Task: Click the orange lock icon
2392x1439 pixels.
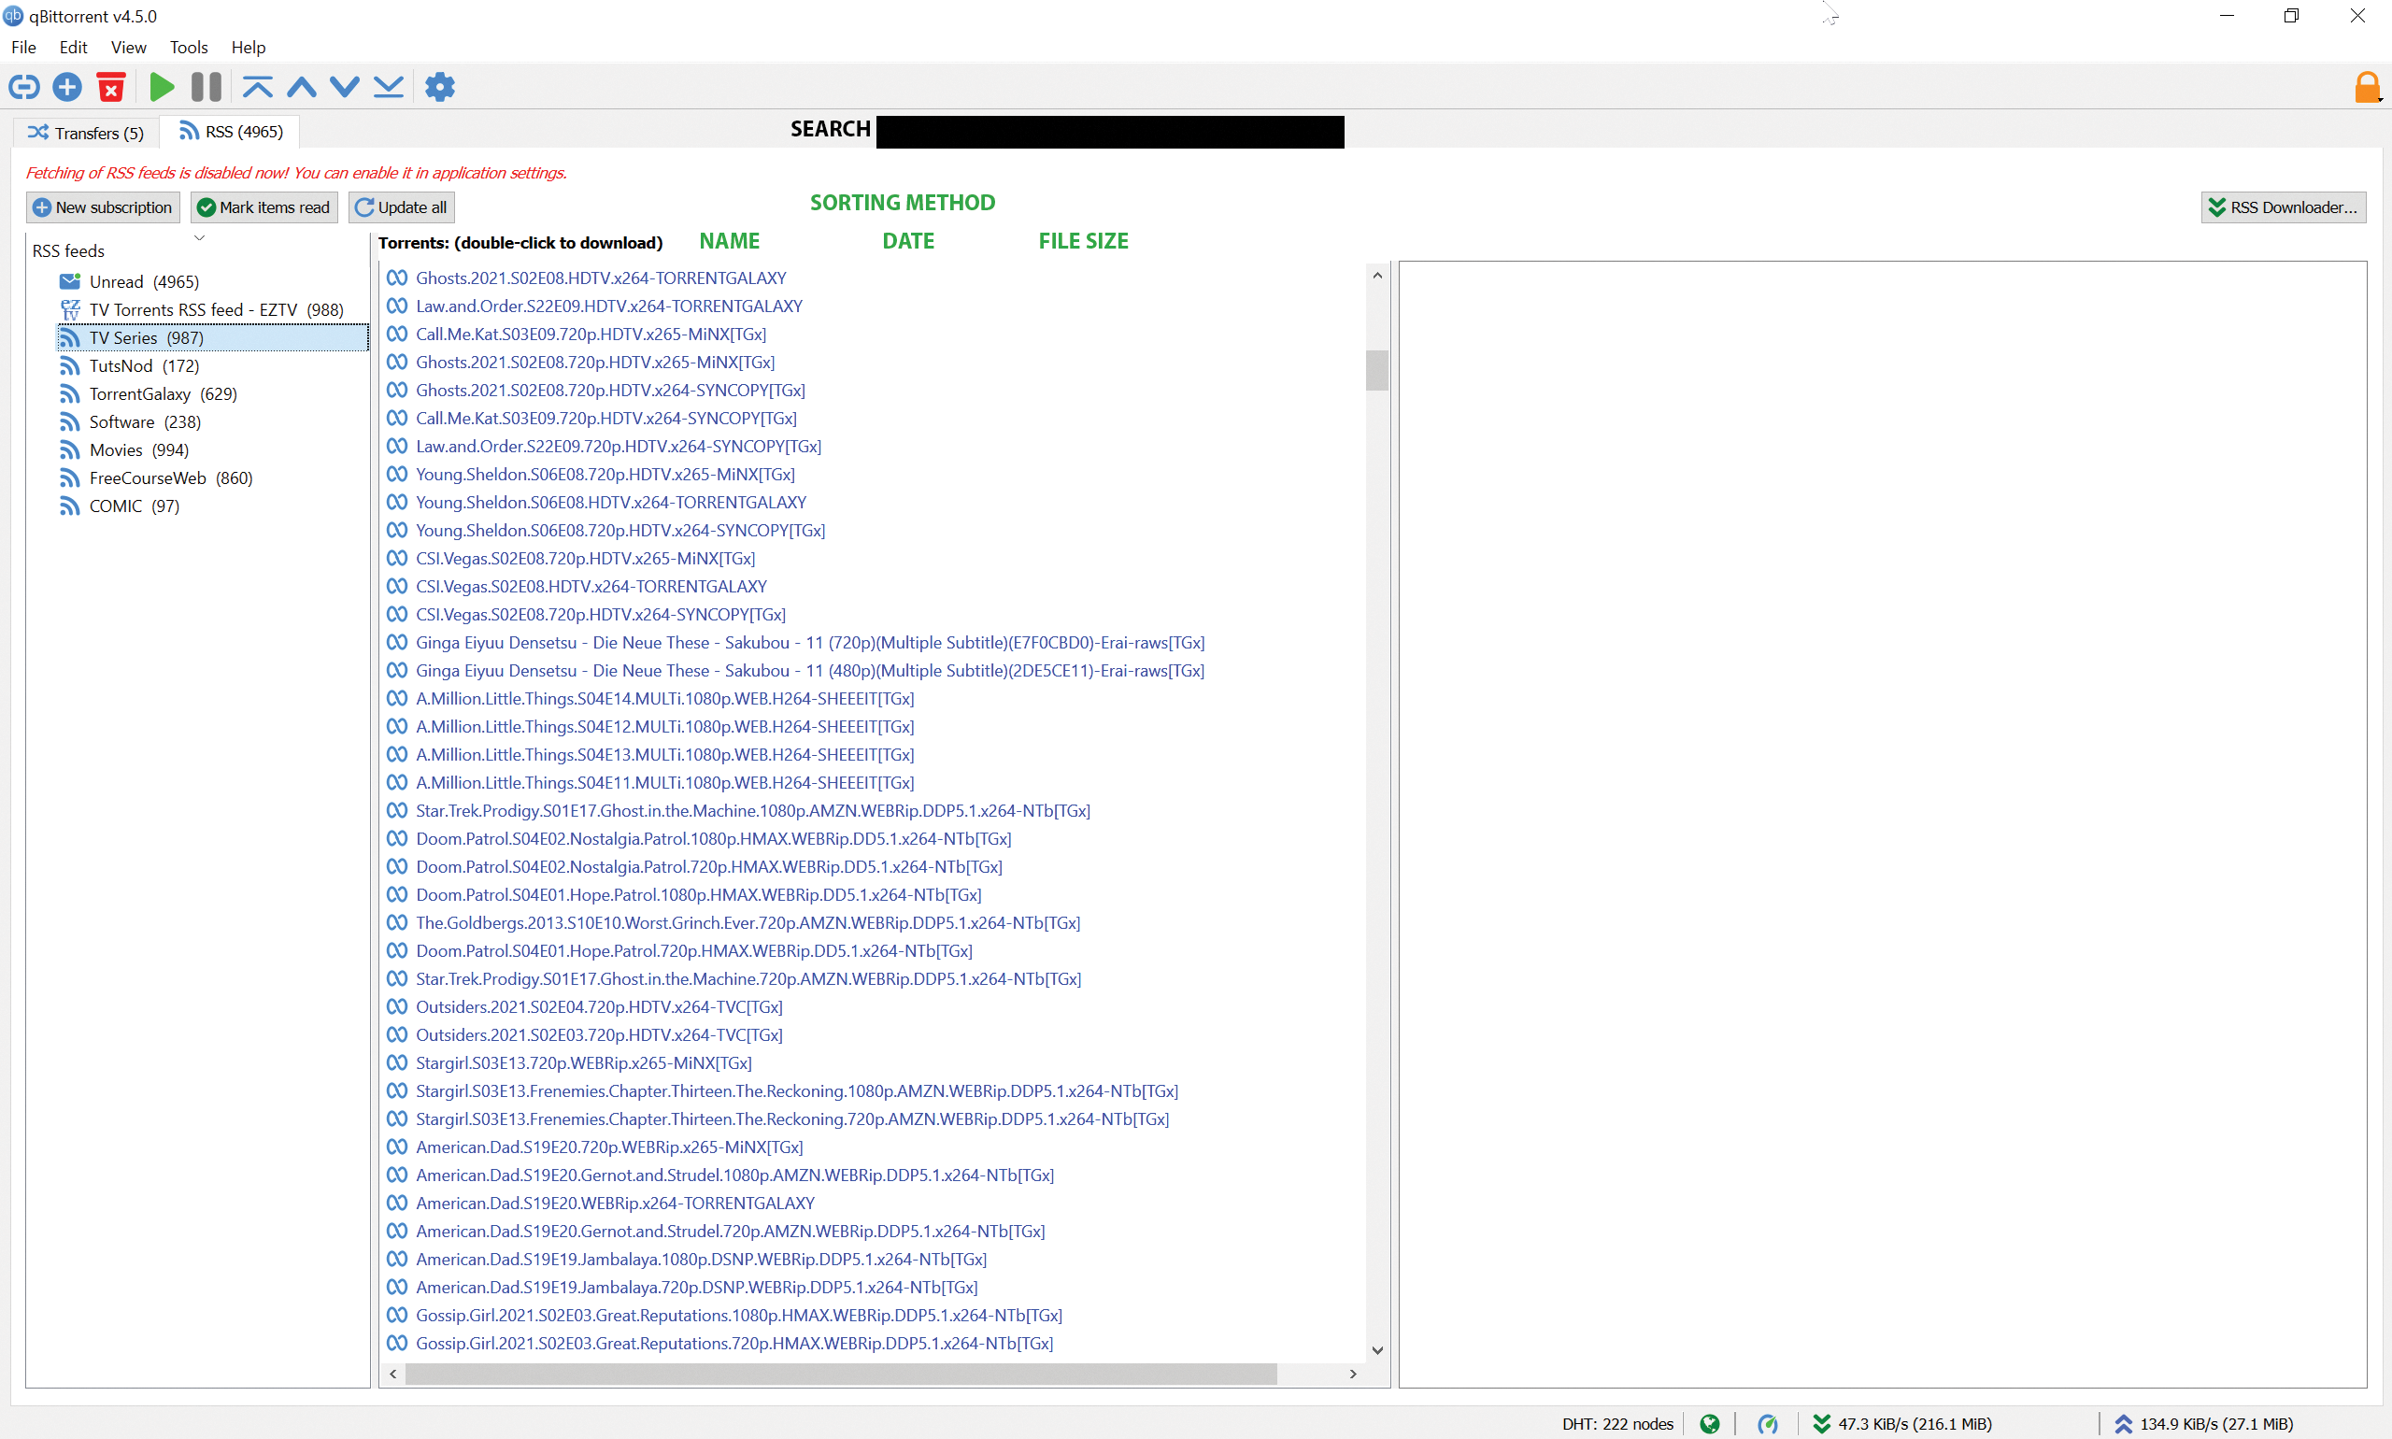Action: tap(2367, 87)
